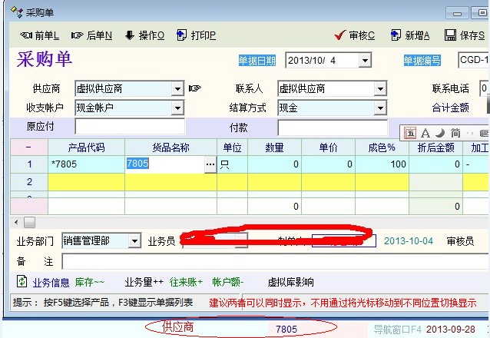Expand the 供应商 supplier dropdown

click(177, 89)
